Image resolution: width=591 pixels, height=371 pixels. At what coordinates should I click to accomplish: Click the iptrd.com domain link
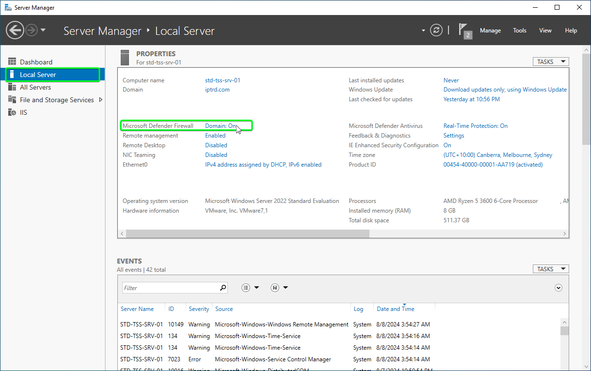pyautogui.click(x=217, y=90)
